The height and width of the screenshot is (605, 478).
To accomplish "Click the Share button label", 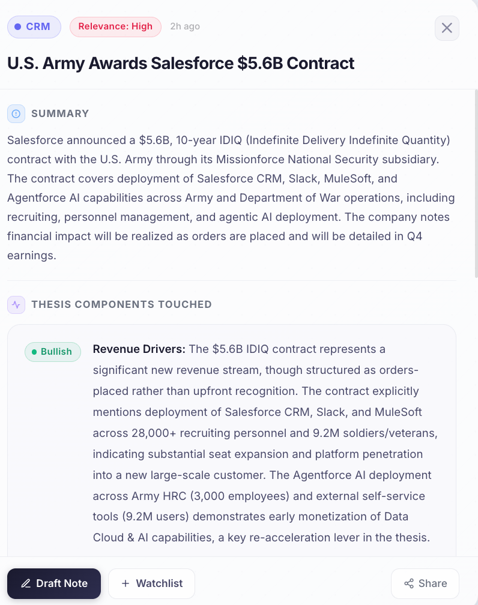I will tap(432, 583).
